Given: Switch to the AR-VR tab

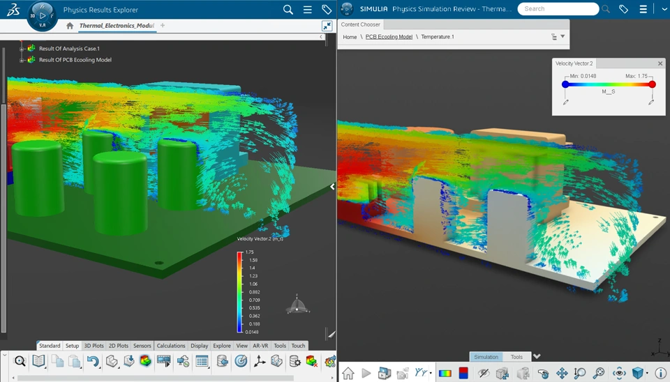Looking at the screenshot, I should coord(260,346).
